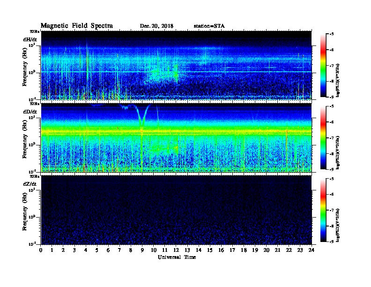This screenshot has width=371, height=287.
Task: Click the 10^-1 frequency tick of the dZ/dt panel
Action: tap(32, 244)
